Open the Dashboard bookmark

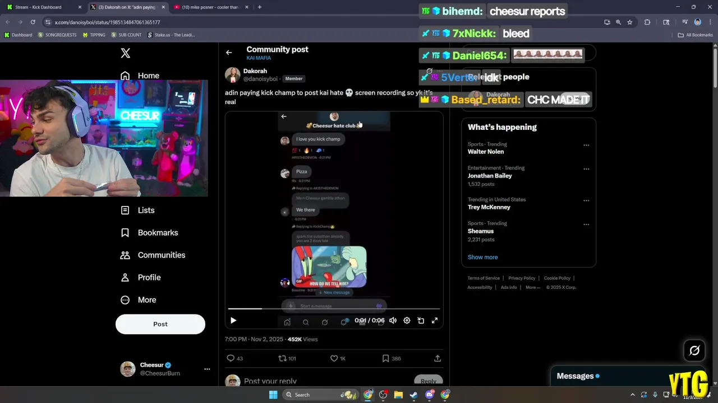[18, 35]
